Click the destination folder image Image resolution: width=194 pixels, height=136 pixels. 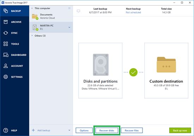[x=166, y=65]
